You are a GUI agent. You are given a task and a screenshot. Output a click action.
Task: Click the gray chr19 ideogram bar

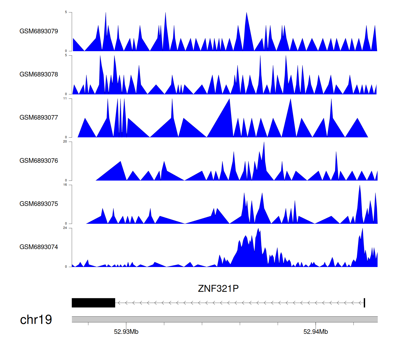point(224,319)
